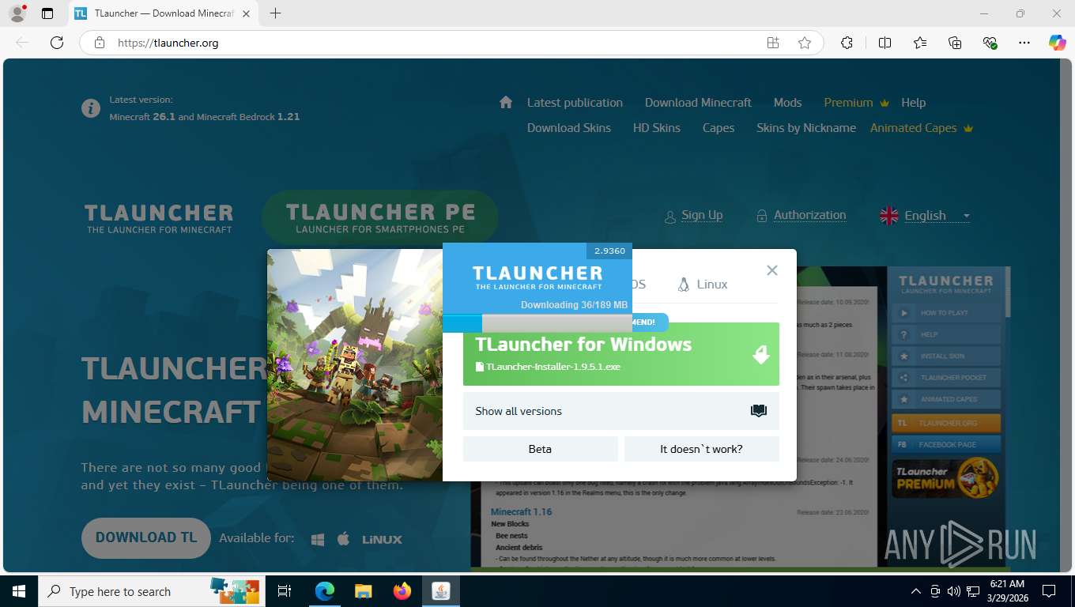Click the Show all versions button

click(621, 411)
